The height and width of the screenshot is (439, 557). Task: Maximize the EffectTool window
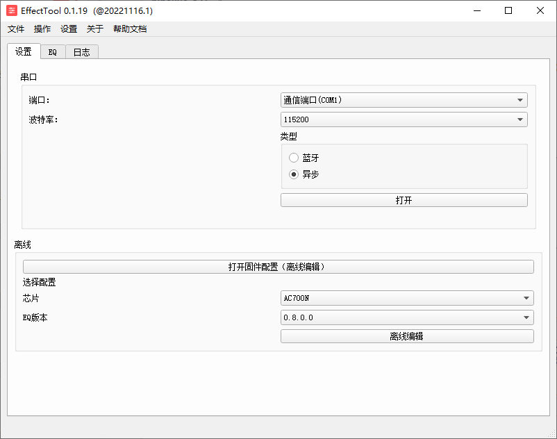click(x=508, y=10)
